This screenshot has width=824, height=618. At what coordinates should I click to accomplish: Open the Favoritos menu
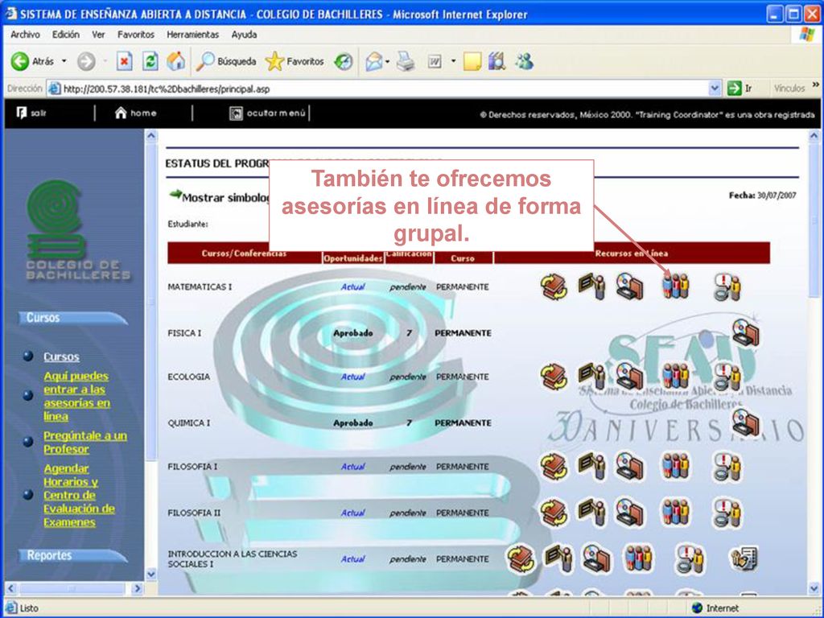[135, 35]
